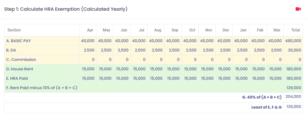Click the Step 1 Calculate HRA Exemption heading
The height and width of the screenshot is (118, 308).
66,9
